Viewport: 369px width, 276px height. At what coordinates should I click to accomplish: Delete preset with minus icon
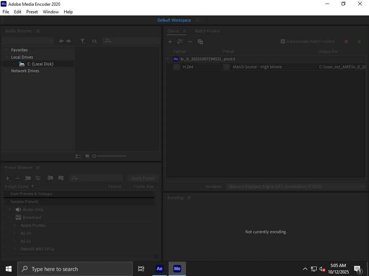point(18,178)
